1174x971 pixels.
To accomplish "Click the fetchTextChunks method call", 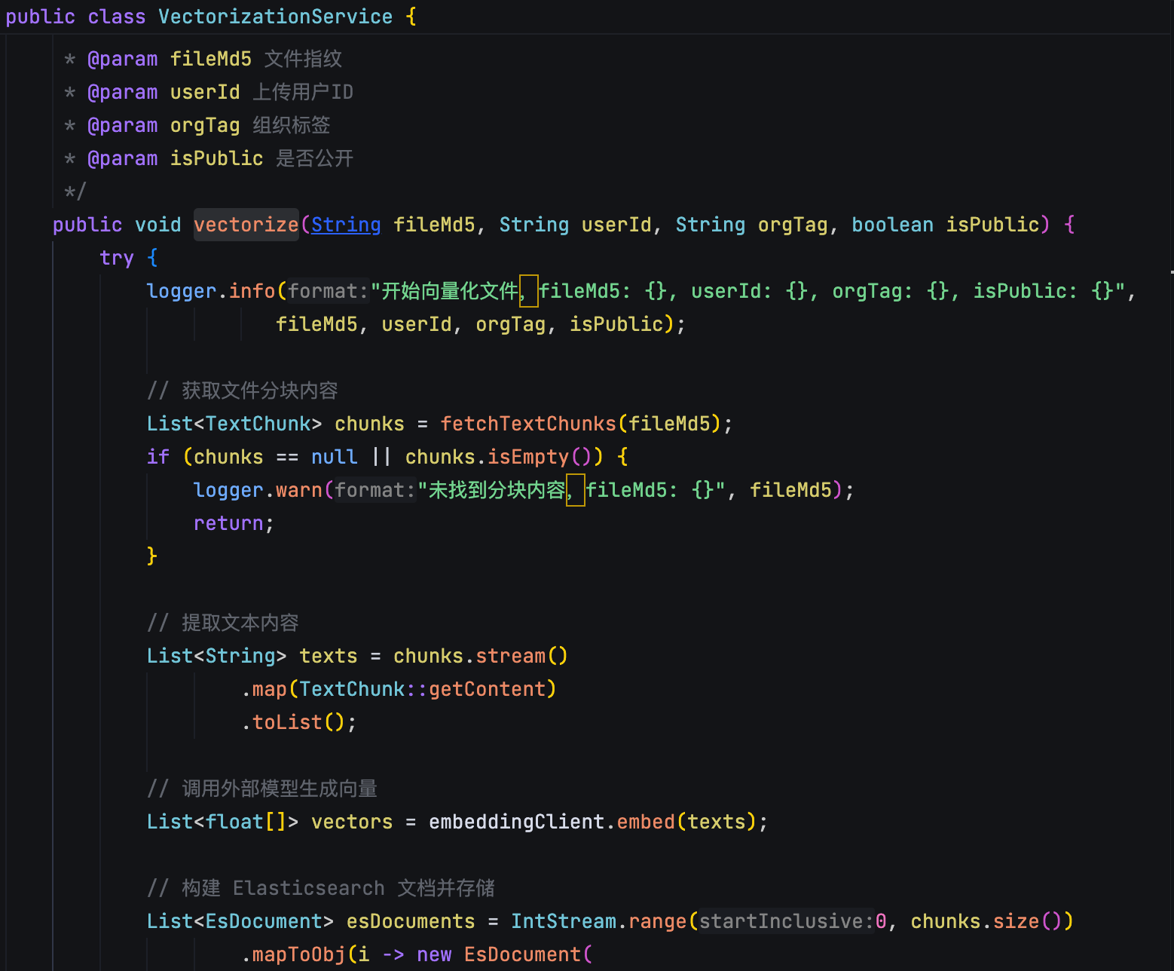I will click(x=528, y=424).
